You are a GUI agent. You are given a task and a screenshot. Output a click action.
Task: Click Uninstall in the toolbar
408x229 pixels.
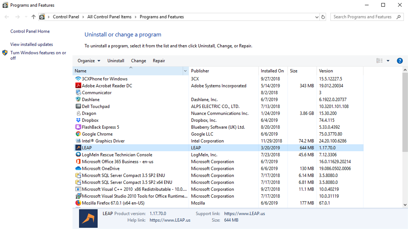[x=116, y=61]
